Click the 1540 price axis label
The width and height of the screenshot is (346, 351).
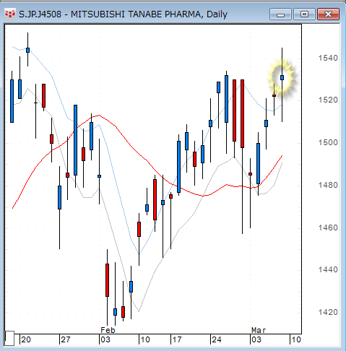pyautogui.click(x=328, y=58)
